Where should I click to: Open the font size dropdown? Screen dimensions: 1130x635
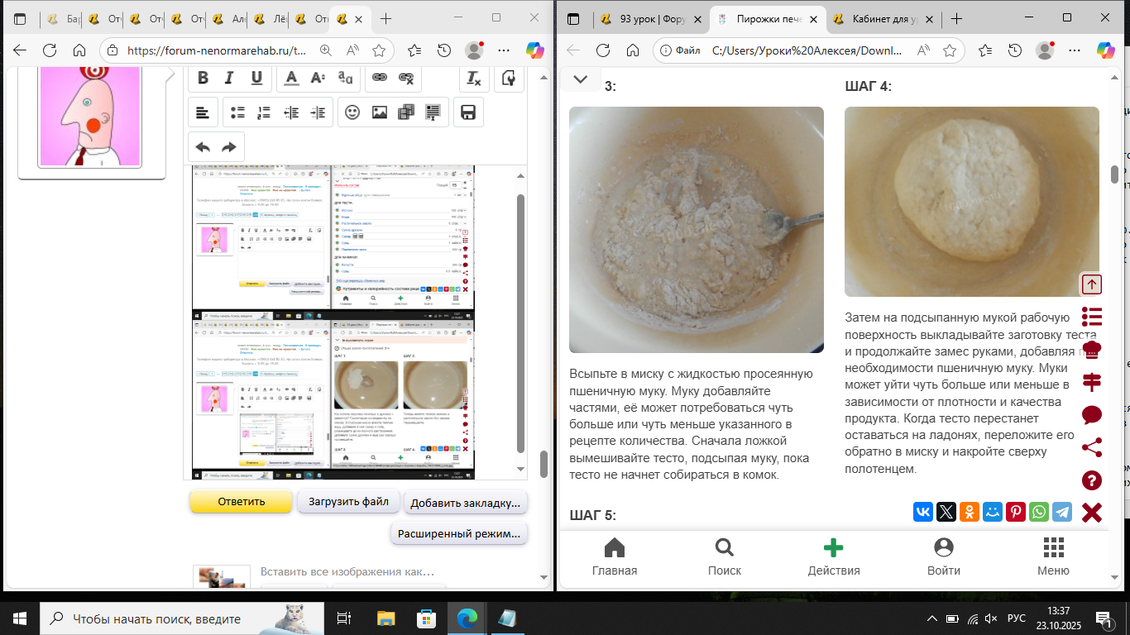pos(318,78)
